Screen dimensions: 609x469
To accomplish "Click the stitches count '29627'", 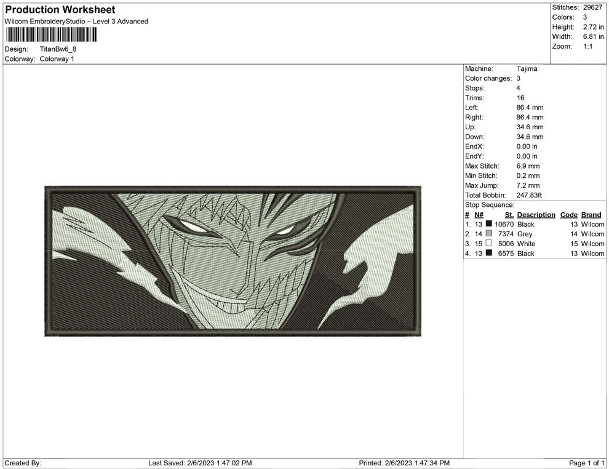I will tap(592, 7).
